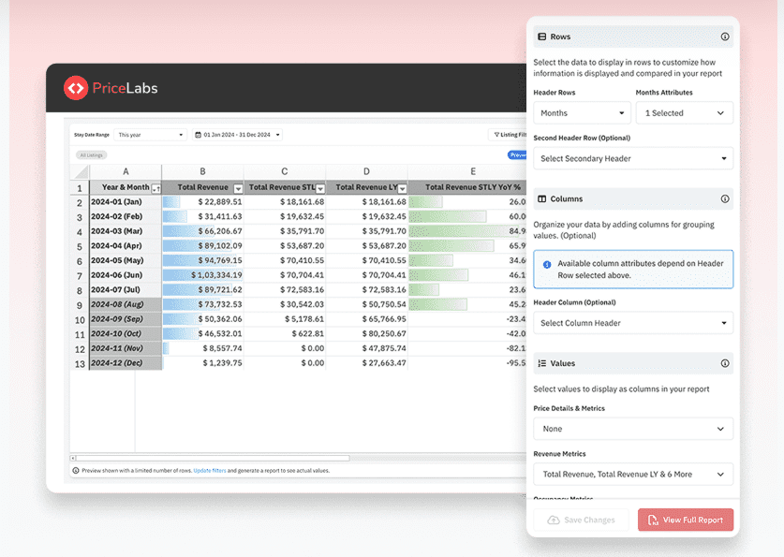Click the filter arrow on Total Revenue column

tap(236, 188)
